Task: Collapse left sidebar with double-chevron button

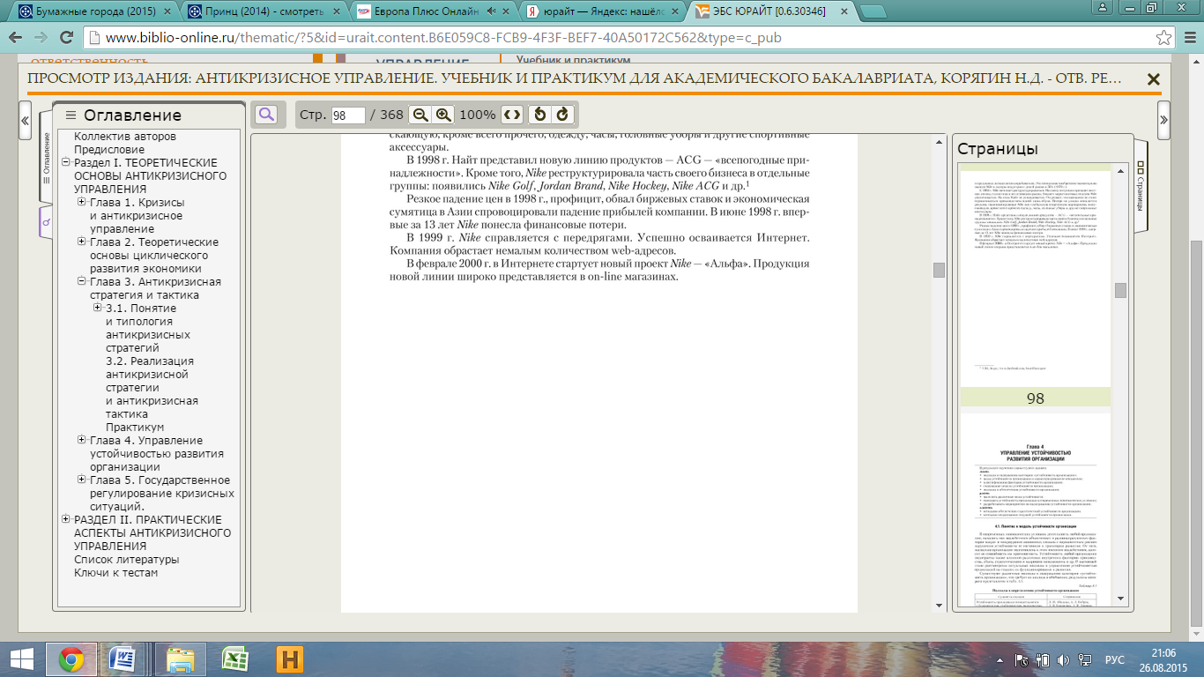Action: click(26, 120)
